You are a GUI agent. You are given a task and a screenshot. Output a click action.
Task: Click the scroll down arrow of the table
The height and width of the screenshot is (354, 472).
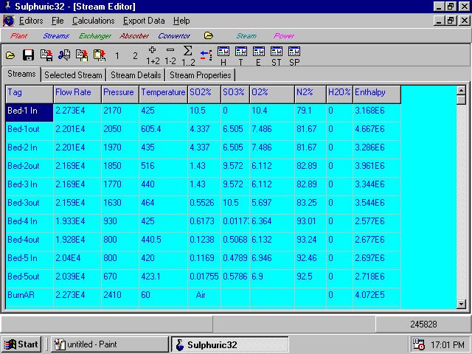tap(461, 304)
